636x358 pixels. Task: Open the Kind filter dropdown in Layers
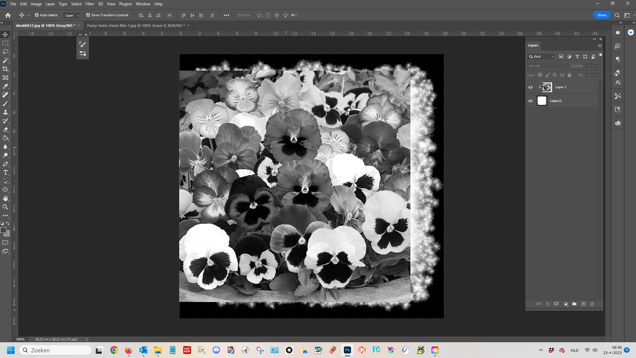541,57
